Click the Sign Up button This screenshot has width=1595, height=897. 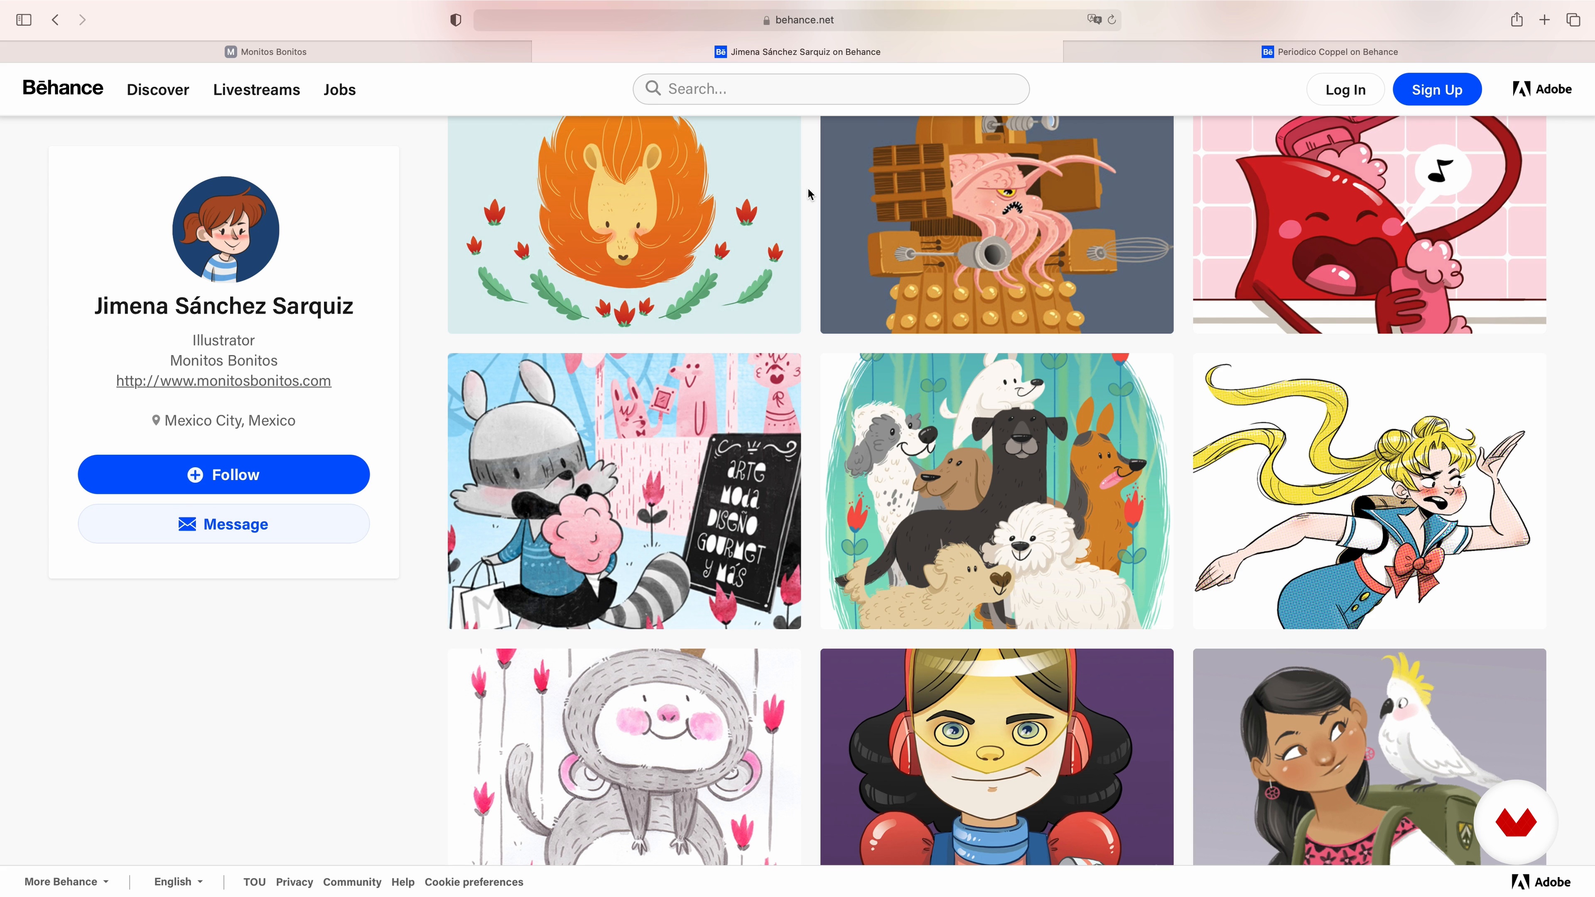1436,90
